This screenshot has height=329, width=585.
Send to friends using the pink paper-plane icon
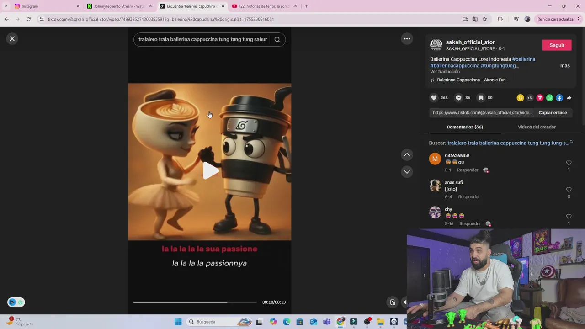pos(540,98)
